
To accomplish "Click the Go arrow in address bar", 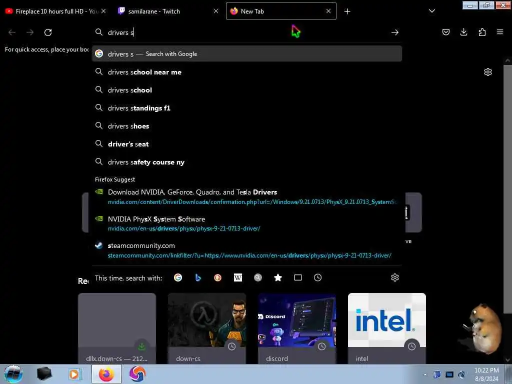I will tap(395, 32).
